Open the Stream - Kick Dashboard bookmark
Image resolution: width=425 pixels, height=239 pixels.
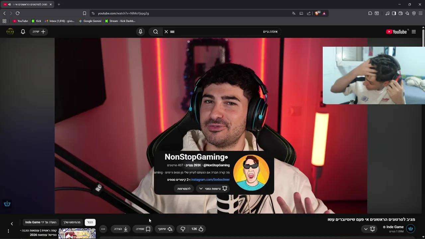point(120,21)
